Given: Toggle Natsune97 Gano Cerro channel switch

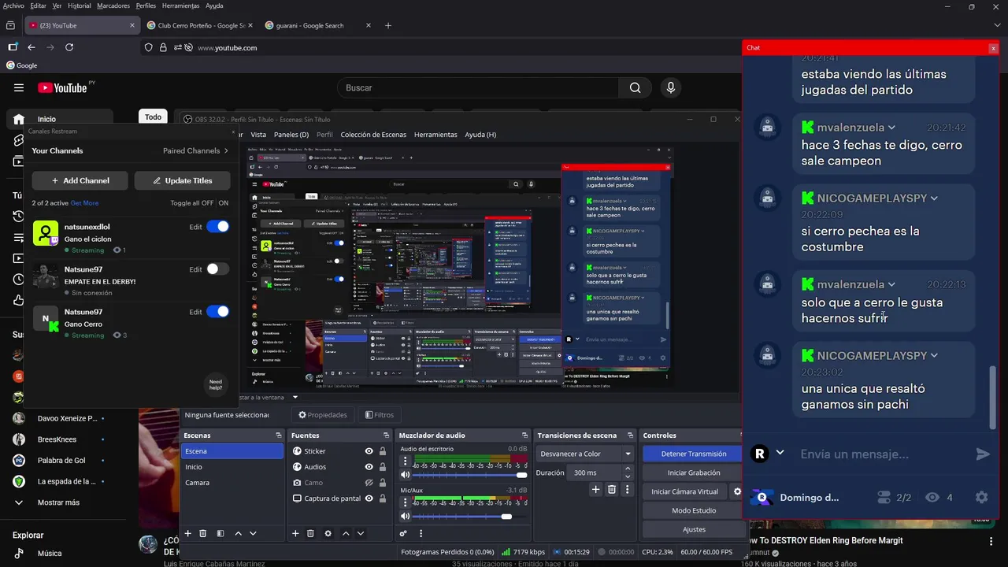Looking at the screenshot, I should pyautogui.click(x=217, y=312).
